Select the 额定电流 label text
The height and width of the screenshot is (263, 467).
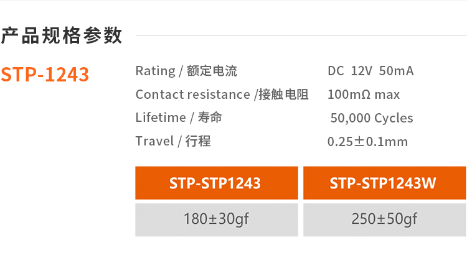tap(212, 71)
